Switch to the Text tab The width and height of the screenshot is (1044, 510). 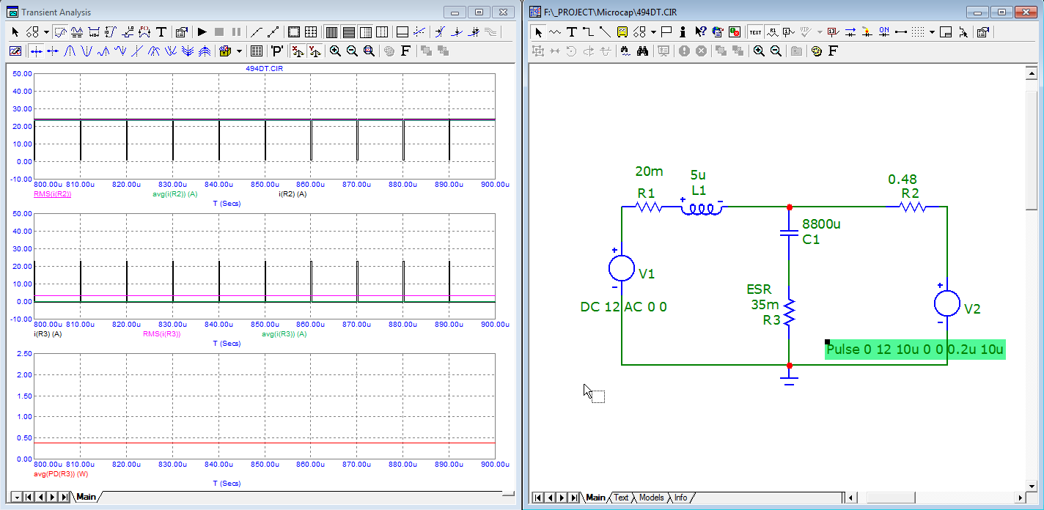coord(621,498)
